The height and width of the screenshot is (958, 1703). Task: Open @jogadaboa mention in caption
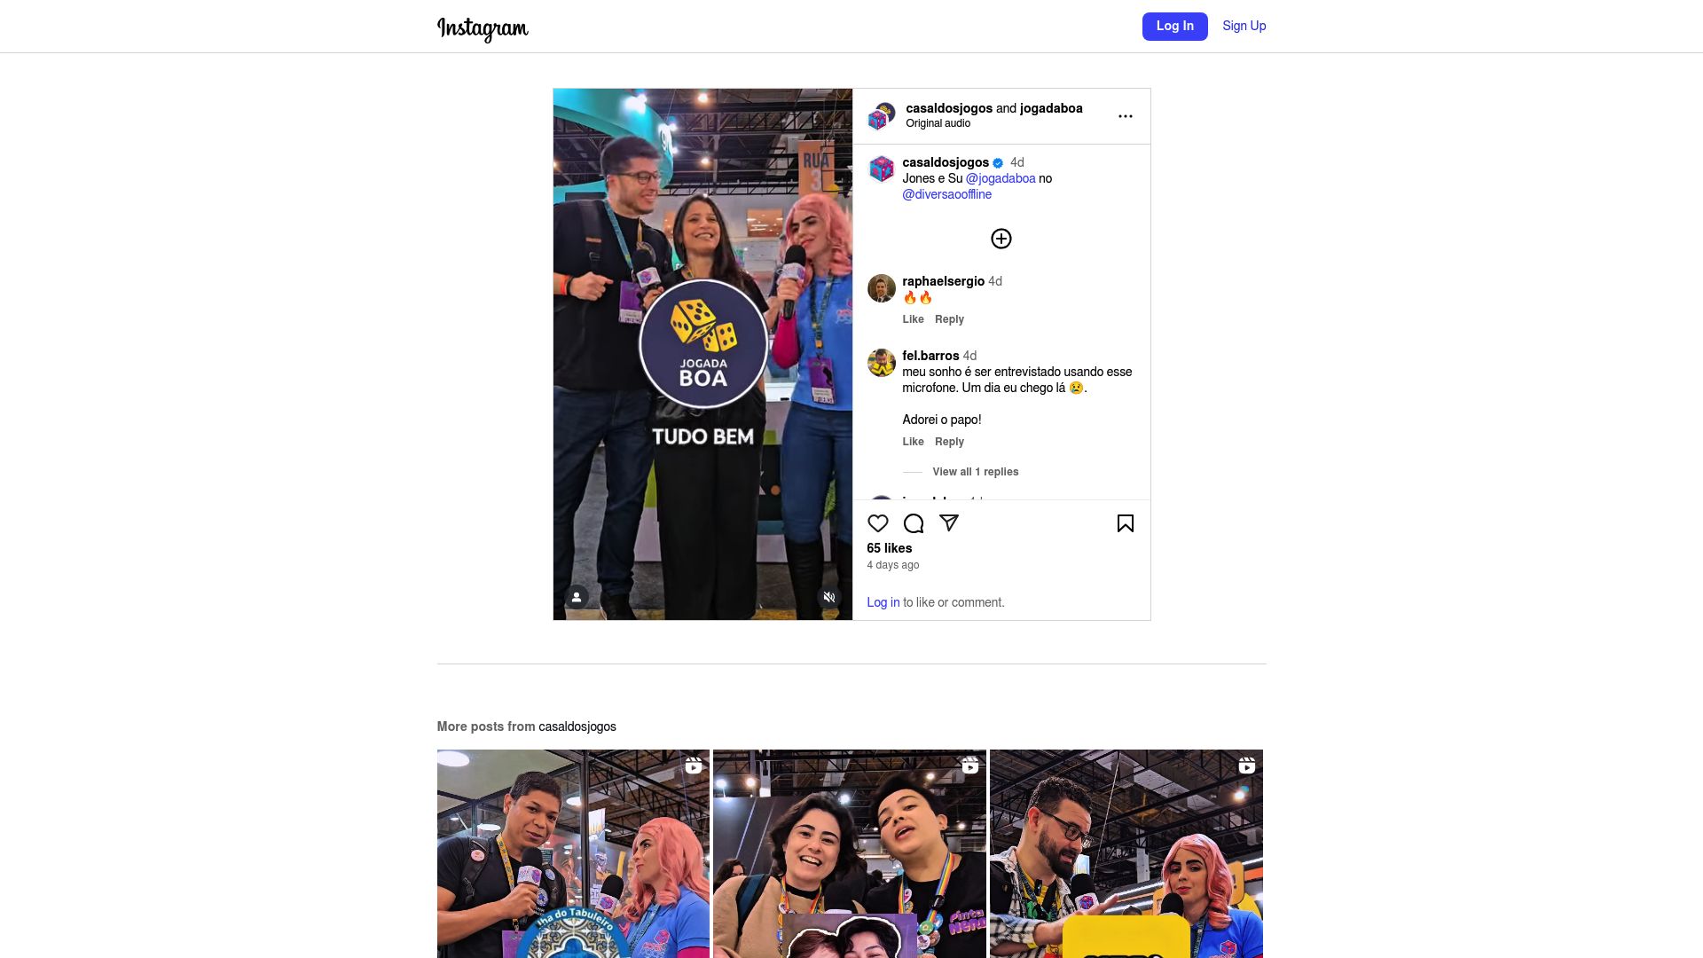1000,178
